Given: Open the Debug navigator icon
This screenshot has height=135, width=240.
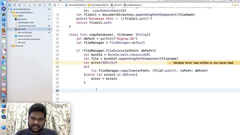Looking at the screenshot, I should [x=39, y=5].
